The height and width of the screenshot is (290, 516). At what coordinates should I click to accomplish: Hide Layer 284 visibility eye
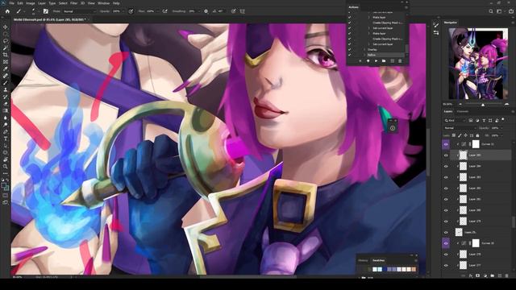click(x=446, y=166)
